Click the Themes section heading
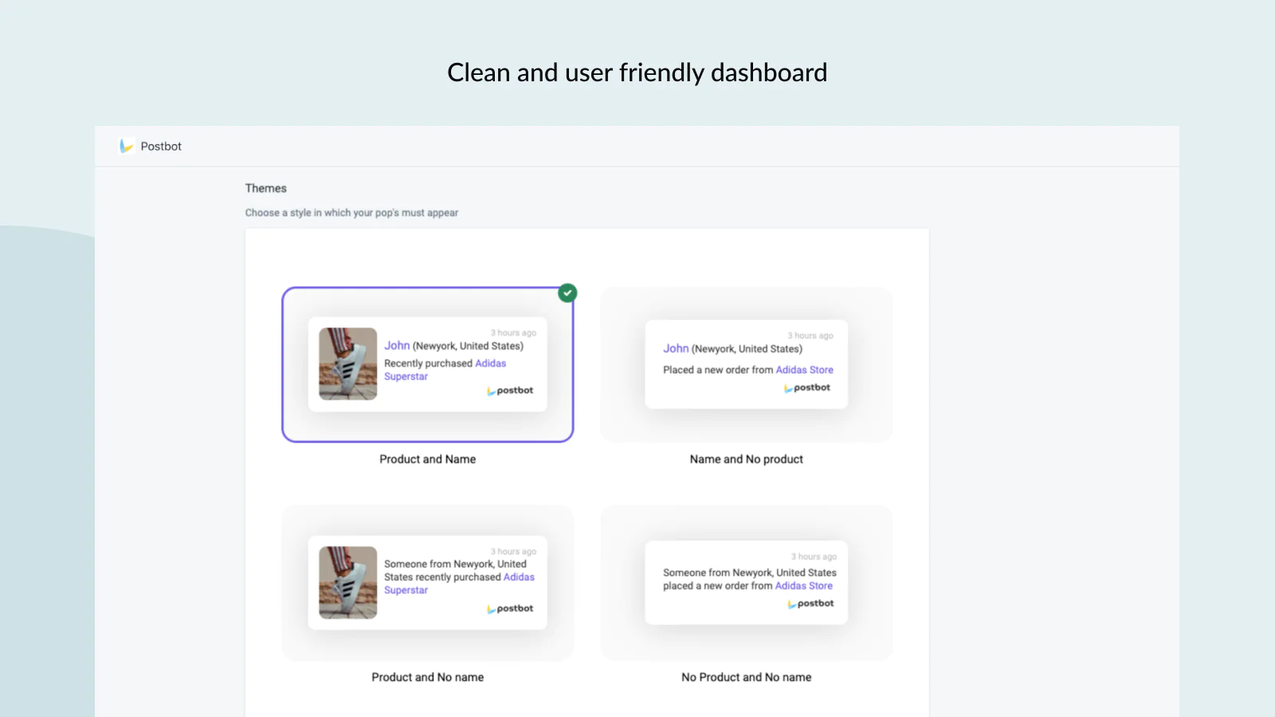The width and height of the screenshot is (1275, 717). pyautogui.click(x=266, y=188)
